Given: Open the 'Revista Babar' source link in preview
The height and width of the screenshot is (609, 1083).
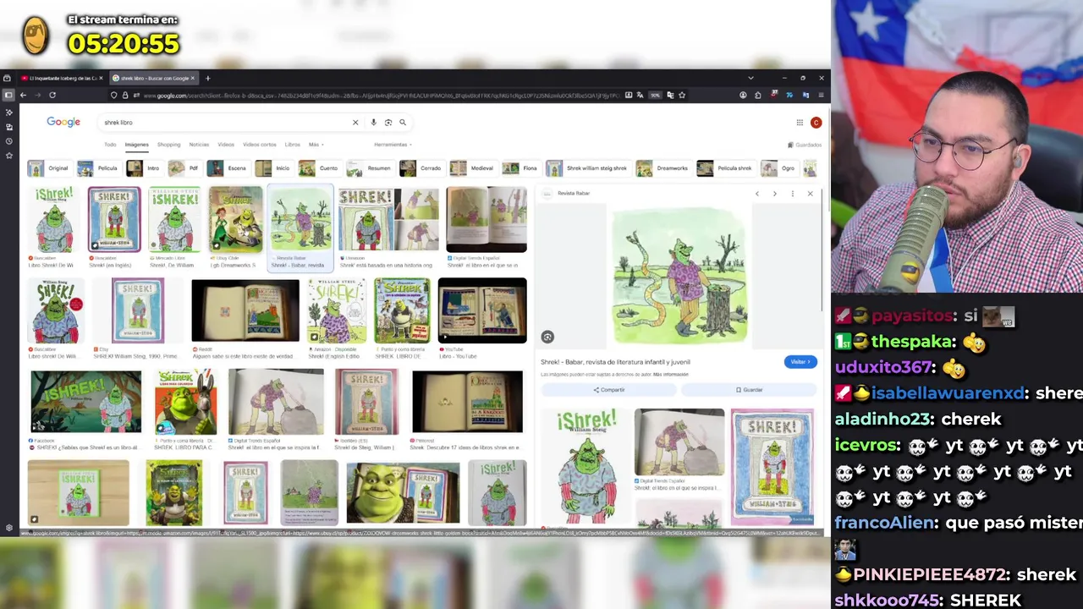Looking at the screenshot, I should (x=574, y=194).
